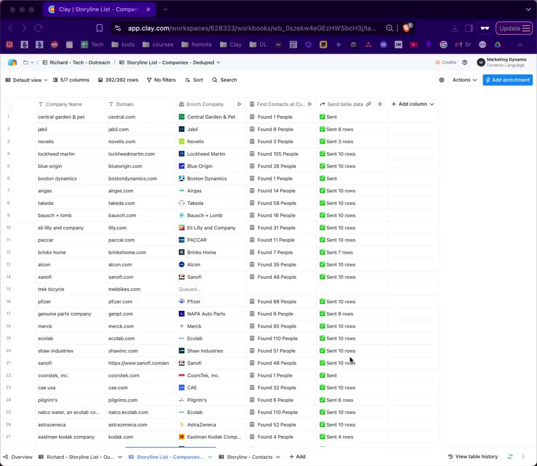Screen dimensions: 537x466
Task: Click the https://www.sanofi.com/en domain cell
Action: [x=140, y=363]
